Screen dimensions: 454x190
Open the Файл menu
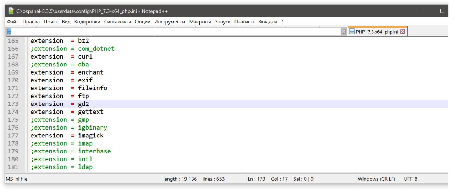coord(13,22)
